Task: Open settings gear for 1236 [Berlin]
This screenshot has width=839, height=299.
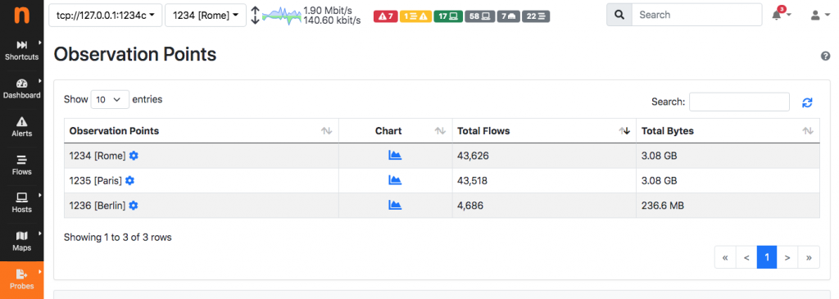Action: [134, 206]
